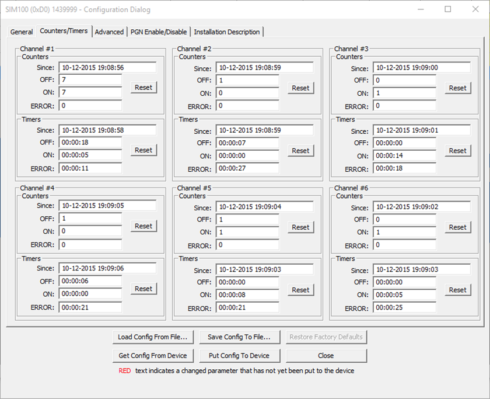This screenshot has height=399, width=490.
Task: Reset Channel #5 Timers
Action: point(300,290)
